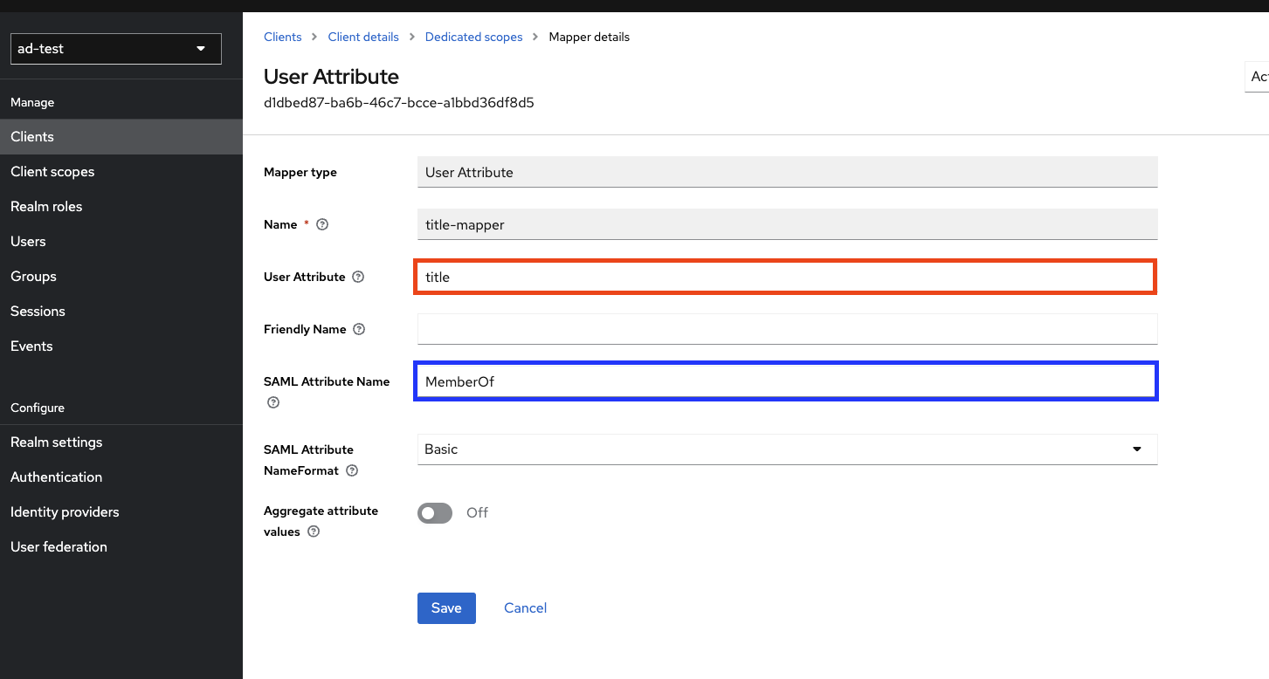This screenshot has width=1269, height=679.
Task: Open the ad-test realm selector dropdown
Action: (x=116, y=49)
